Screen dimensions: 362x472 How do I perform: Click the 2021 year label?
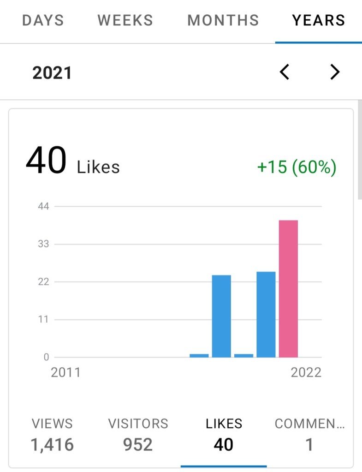tap(52, 73)
